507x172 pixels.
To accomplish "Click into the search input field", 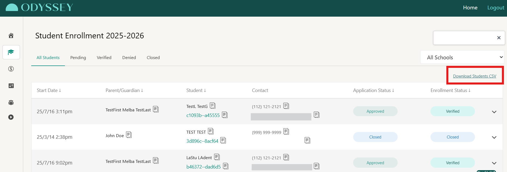I will coord(464,38).
